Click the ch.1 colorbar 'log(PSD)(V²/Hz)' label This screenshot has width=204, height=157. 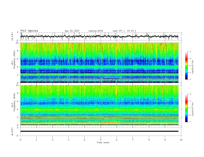click(x=193, y=67)
